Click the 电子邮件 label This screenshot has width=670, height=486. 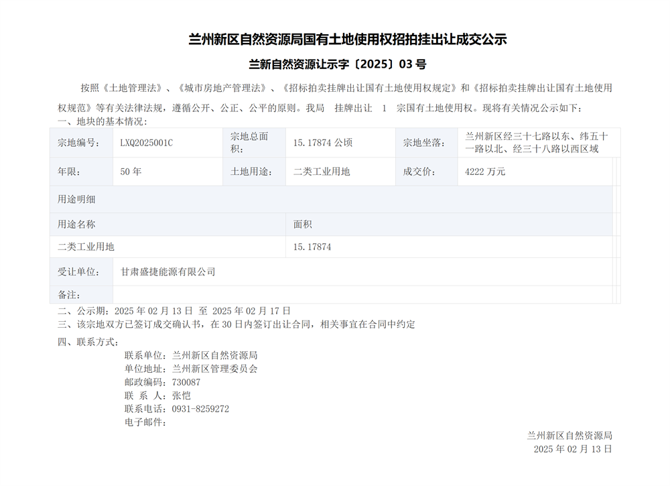[x=145, y=422]
